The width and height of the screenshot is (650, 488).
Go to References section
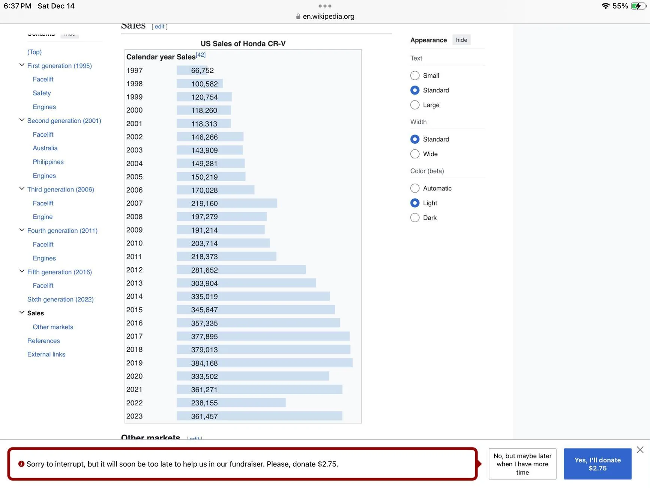[x=44, y=341]
